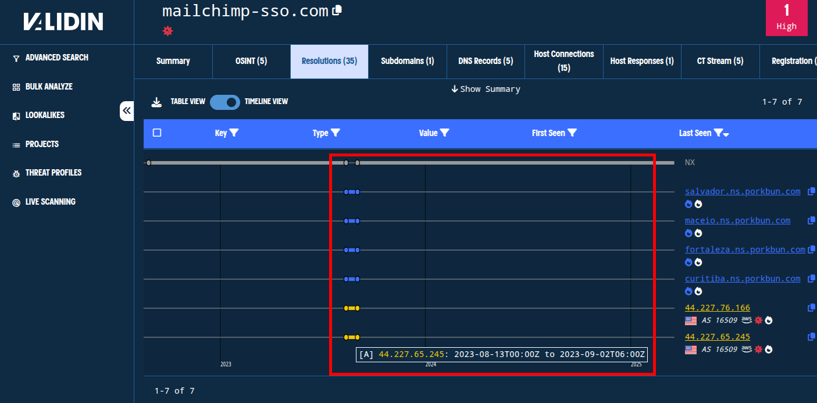This screenshot has width=817, height=403.
Task: Click the 44.227.76.166 yellow timeline segment
Action: pyautogui.click(x=352, y=308)
